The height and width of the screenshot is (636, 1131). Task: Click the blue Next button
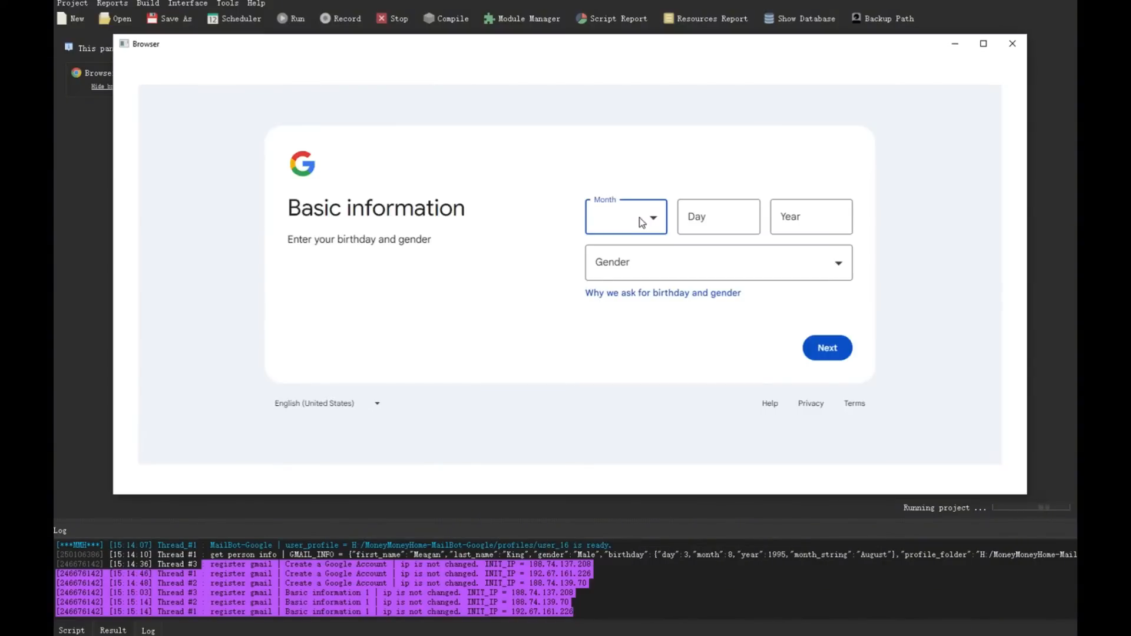827,348
